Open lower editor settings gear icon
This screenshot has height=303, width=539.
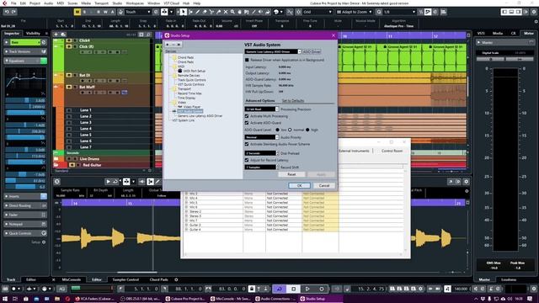(x=466, y=182)
